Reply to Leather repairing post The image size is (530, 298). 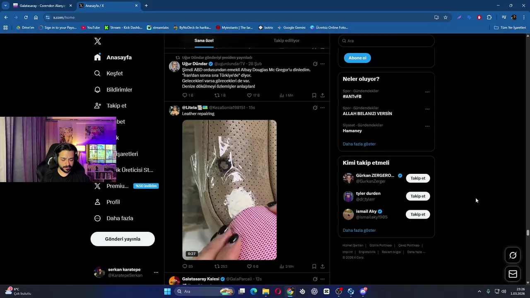(x=188, y=267)
